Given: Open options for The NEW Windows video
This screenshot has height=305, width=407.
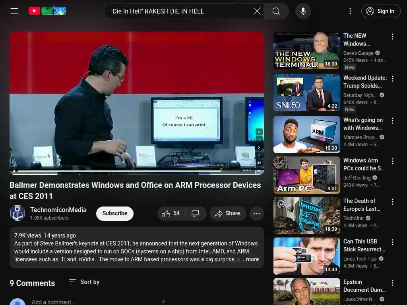Looking at the screenshot, I should 393,37.
